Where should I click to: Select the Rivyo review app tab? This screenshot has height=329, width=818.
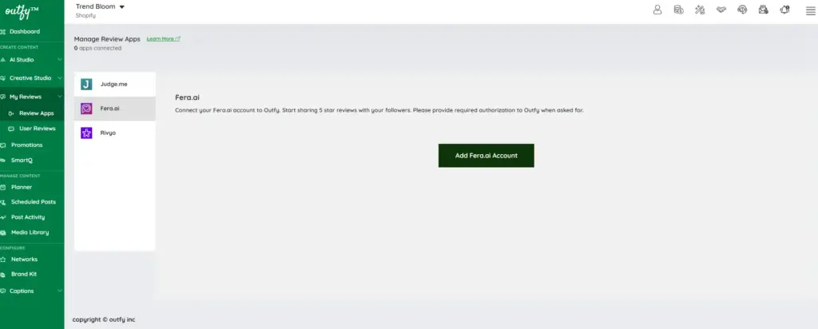(115, 133)
